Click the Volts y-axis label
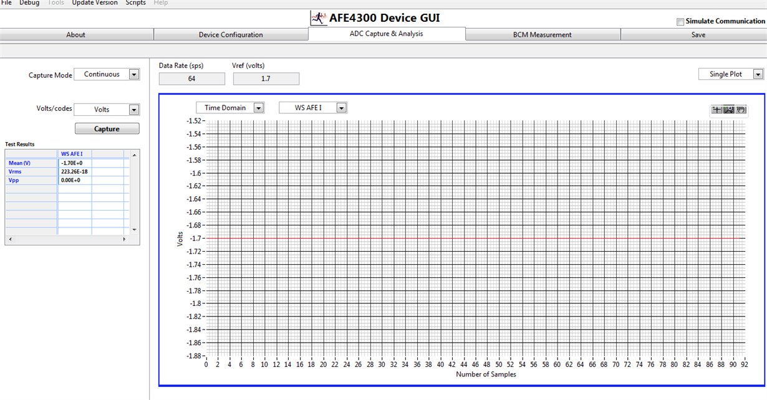 [180, 239]
